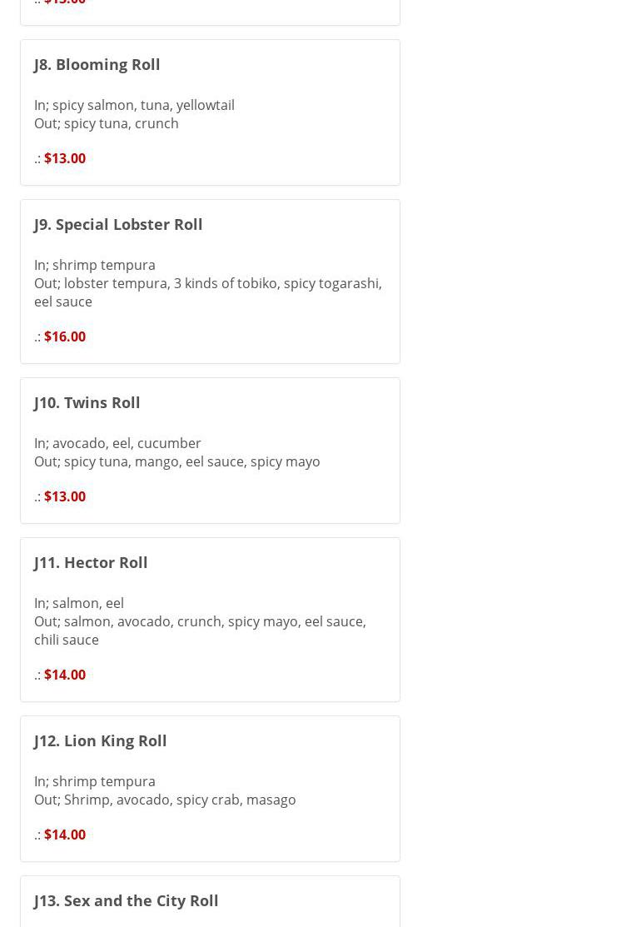Open J13. Sex and the City Roll
Viewport: 641px width, 927px height.
pos(126,900)
